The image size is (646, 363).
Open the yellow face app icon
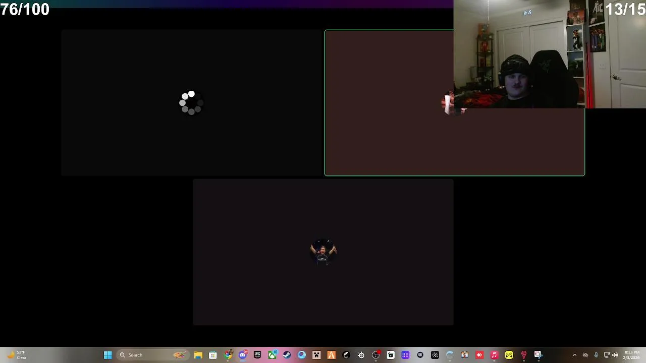point(509,355)
